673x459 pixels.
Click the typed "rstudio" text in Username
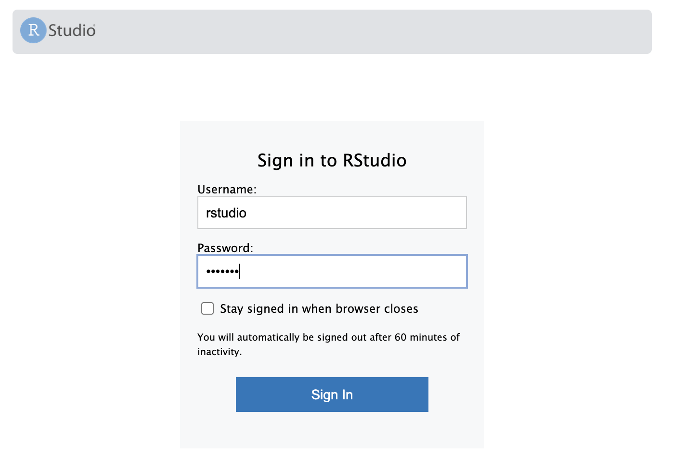226,213
